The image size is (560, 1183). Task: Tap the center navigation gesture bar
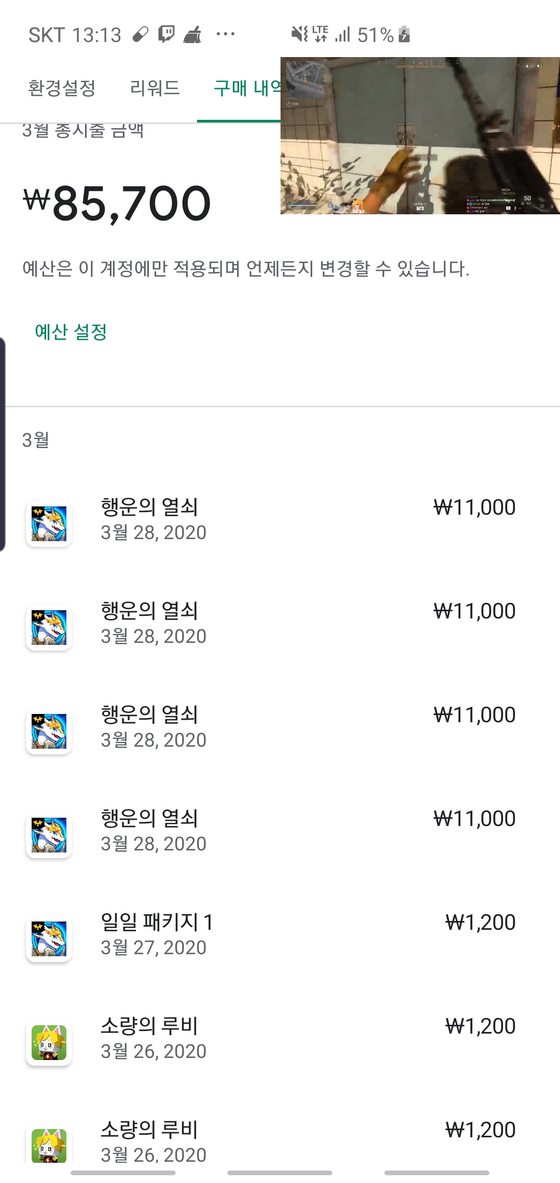click(x=279, y=1173)
